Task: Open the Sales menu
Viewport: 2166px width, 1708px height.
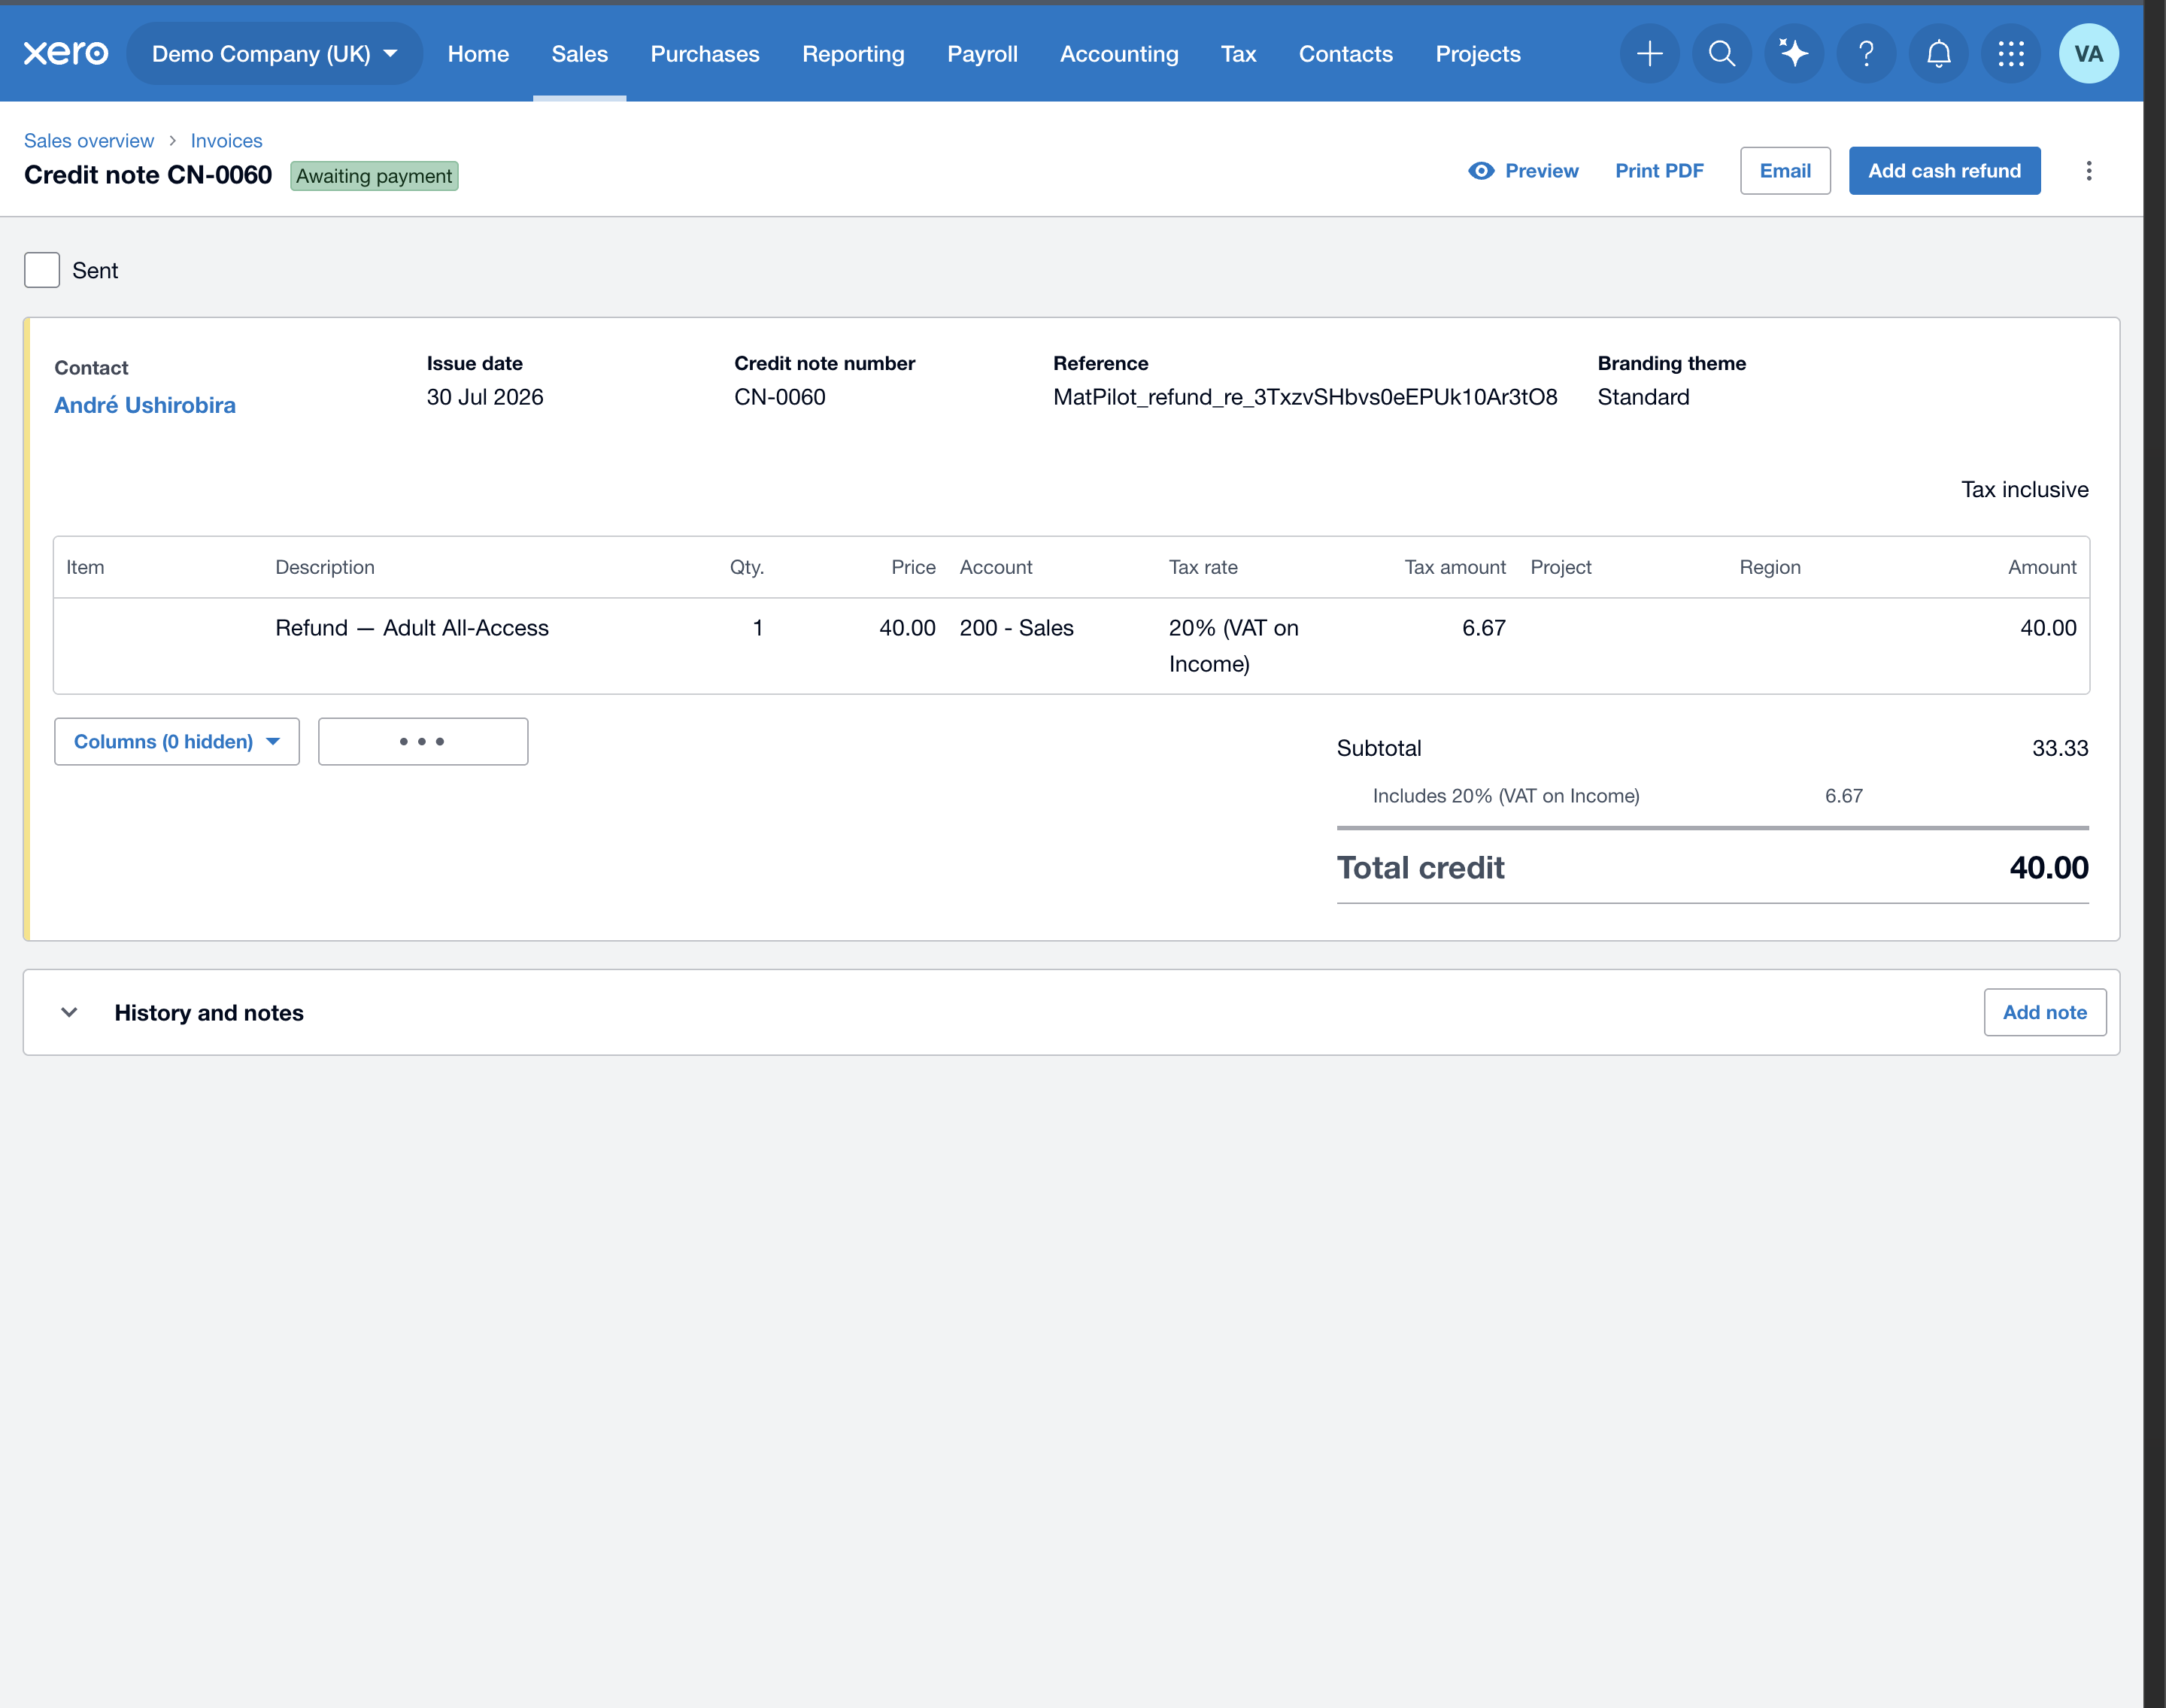Action: click(x=580, y=54)
